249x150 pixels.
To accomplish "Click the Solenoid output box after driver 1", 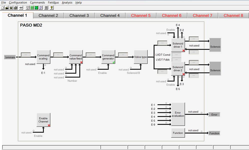I will pos(215,45).
